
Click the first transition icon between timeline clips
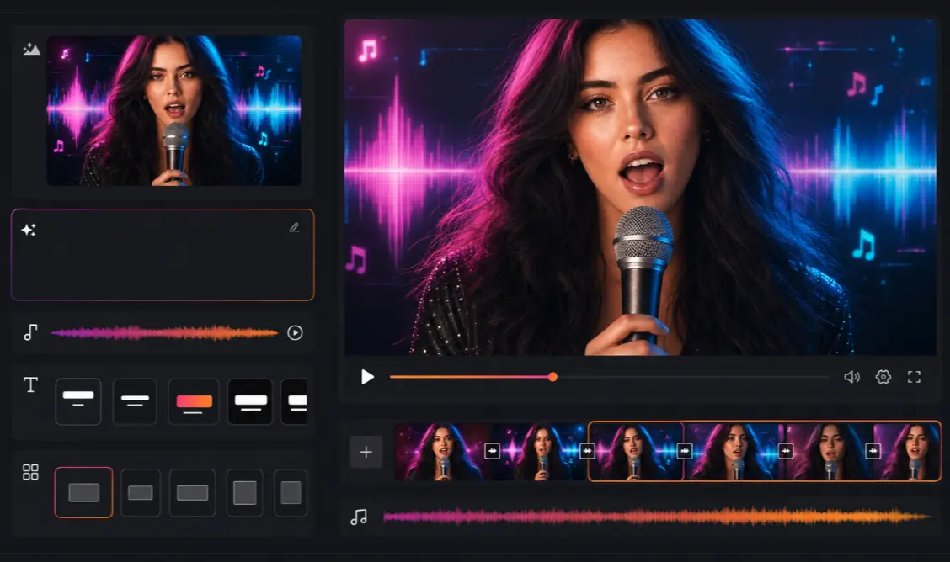(x=492, y=451)
